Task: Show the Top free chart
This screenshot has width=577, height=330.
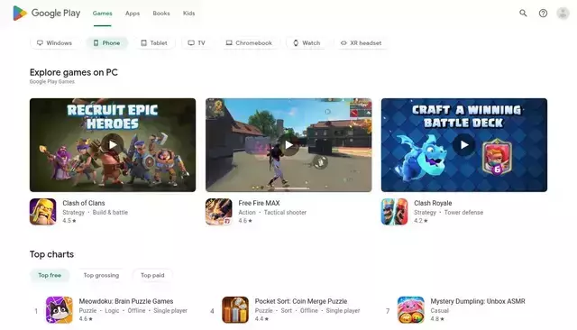Action: click(50, 275)
